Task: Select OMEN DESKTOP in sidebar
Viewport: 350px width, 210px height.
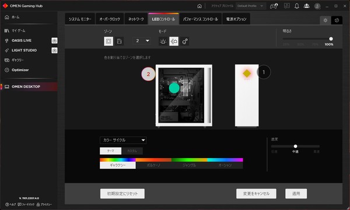Action: click(x=29, y=87)
